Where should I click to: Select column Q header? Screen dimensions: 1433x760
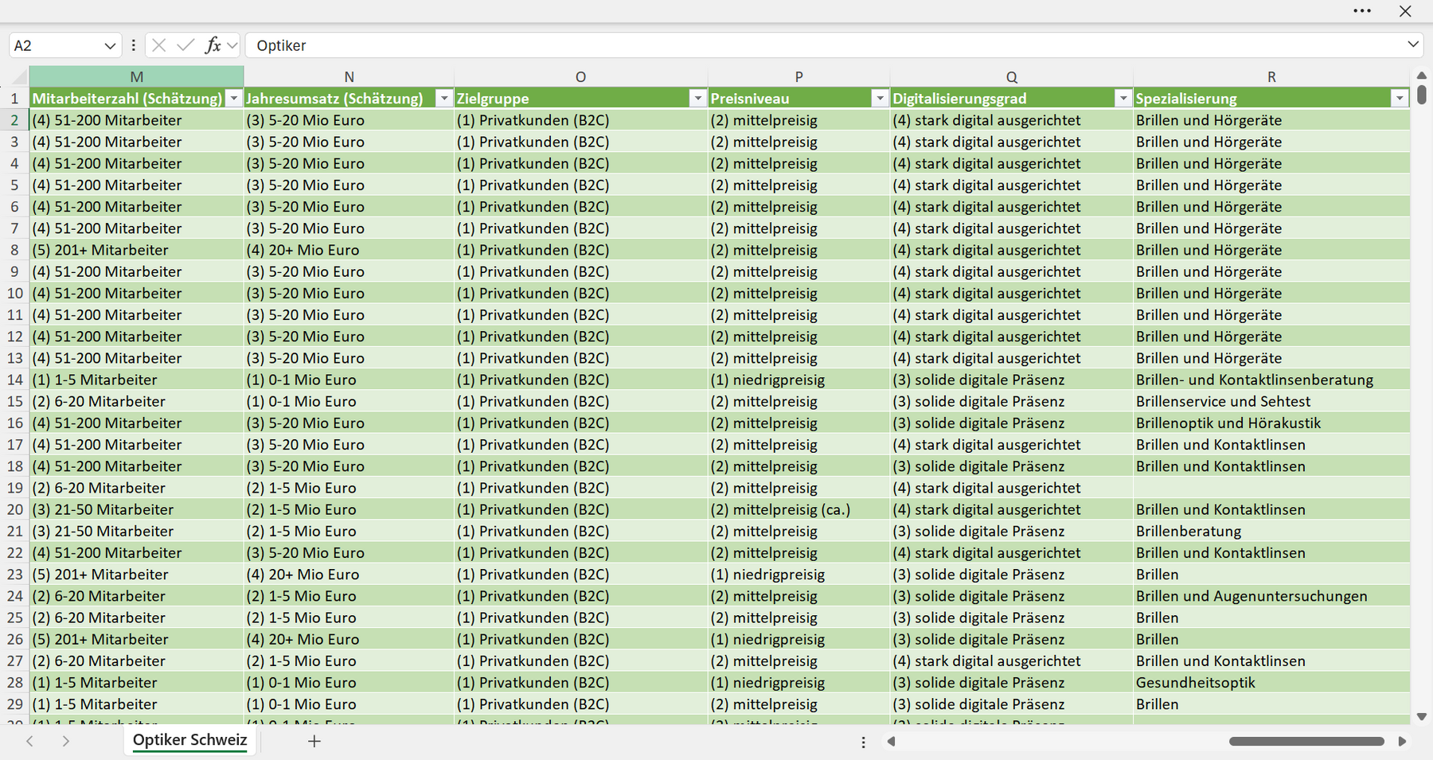pos(1011,77)
